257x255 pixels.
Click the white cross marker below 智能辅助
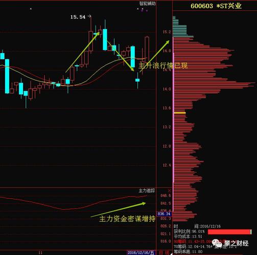tap(138, 9)
